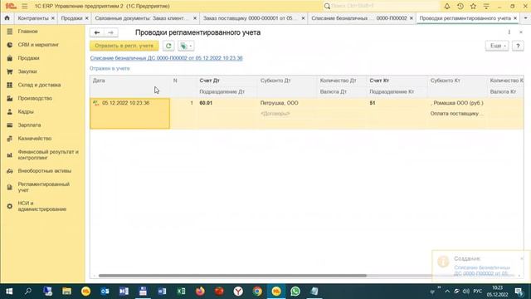531x299 pixels.
Task: Open WhatsApp from the taskbar
Action: 295,292
